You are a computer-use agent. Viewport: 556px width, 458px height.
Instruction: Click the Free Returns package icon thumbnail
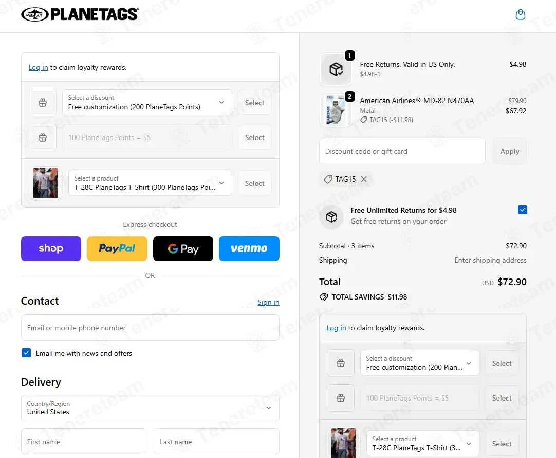point(336,69)
